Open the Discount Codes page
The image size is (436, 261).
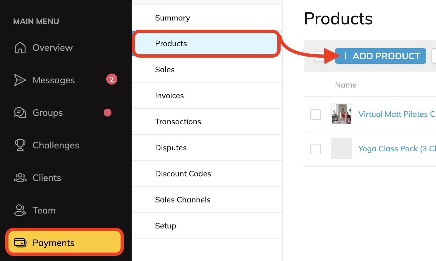183,174
